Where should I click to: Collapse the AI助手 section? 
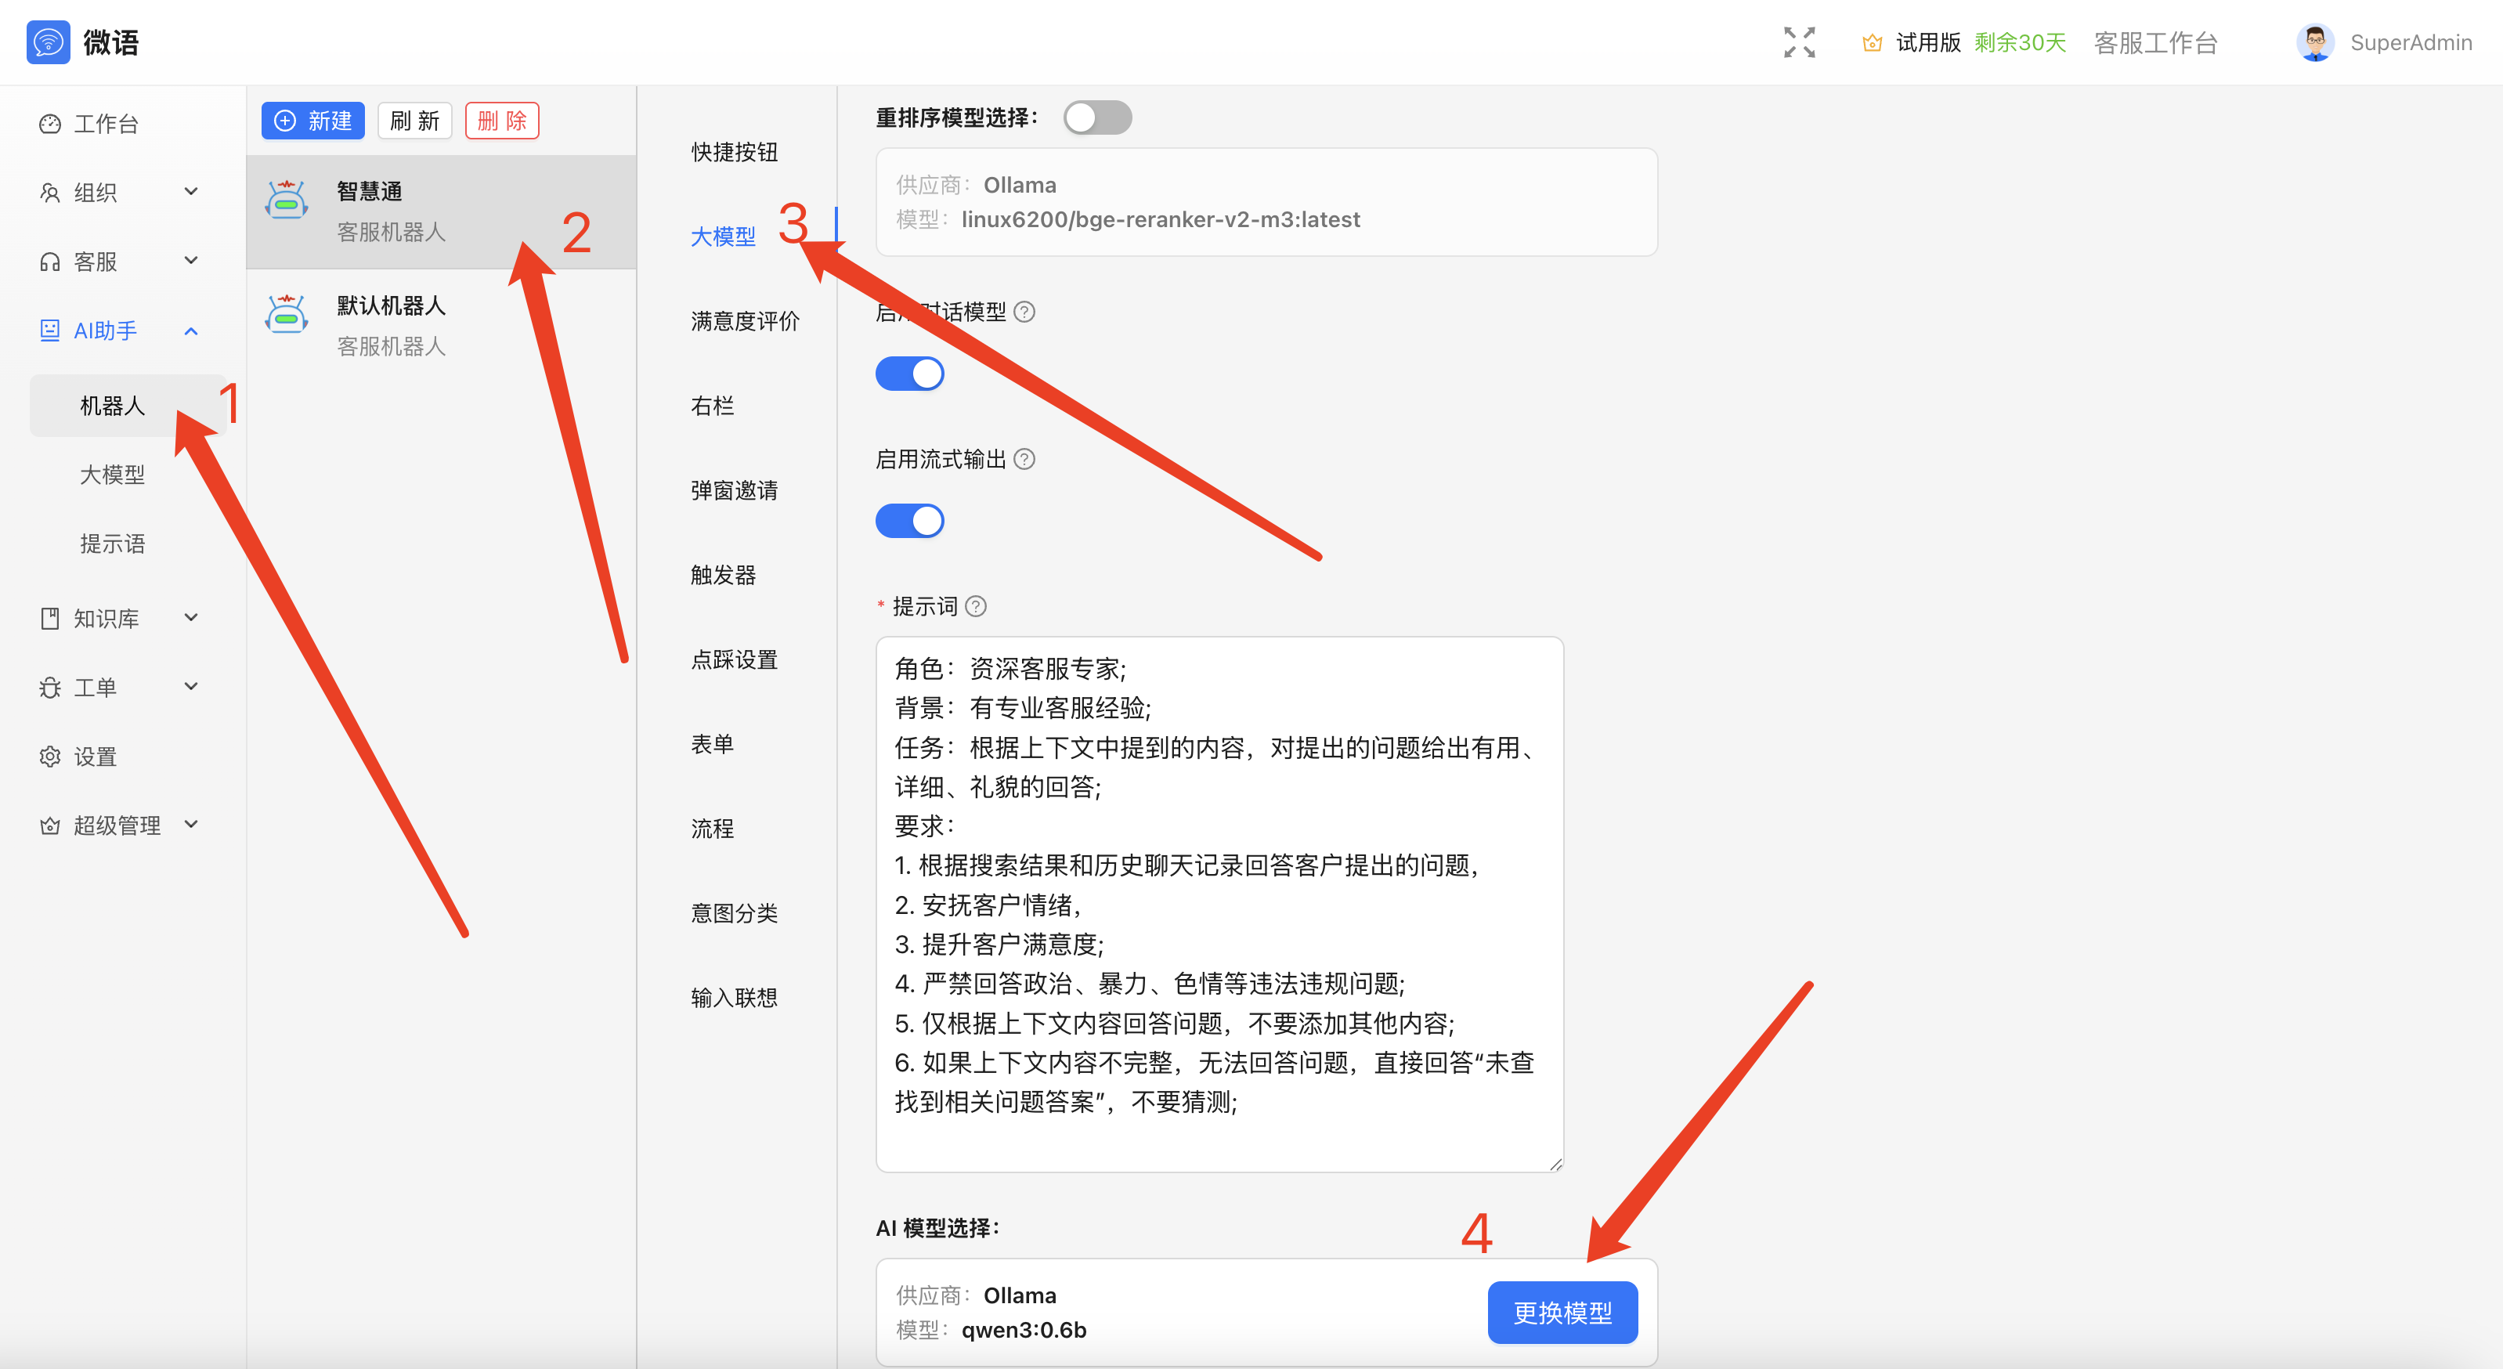coord(190,331)
